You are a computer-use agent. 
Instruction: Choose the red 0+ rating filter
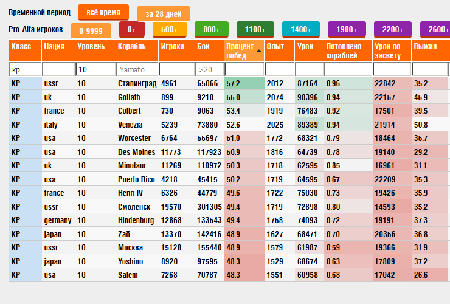pyautogui.click(x=131, y=29)
